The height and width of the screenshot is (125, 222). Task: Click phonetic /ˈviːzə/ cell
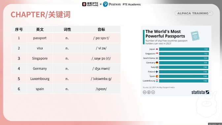(x=101, y=48)
